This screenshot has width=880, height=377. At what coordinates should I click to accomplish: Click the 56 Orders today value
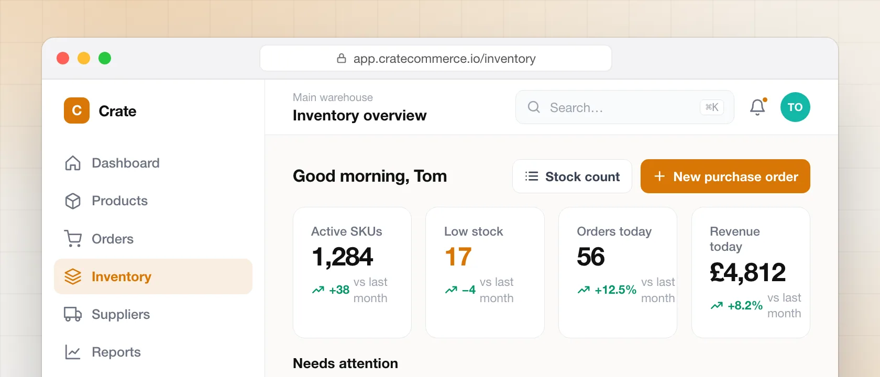pos(590,257)
